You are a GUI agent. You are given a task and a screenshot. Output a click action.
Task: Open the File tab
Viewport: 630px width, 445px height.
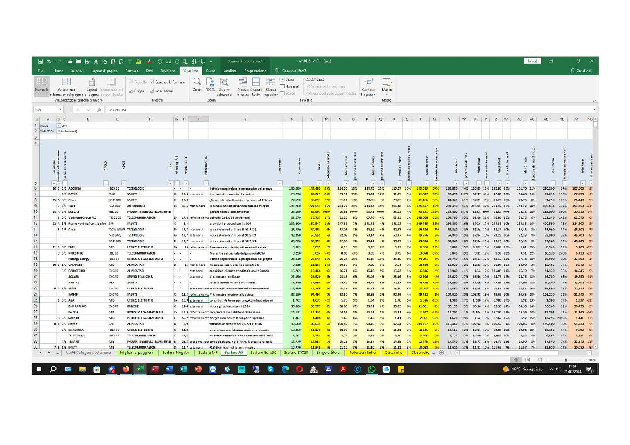coord(41,71)
